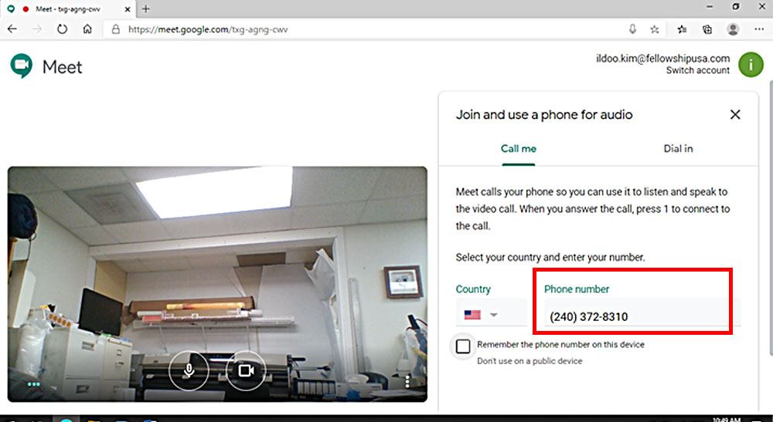Mute the microphone in video preview
This screenshot has height=422, width=773.
(x=189, y=371)
